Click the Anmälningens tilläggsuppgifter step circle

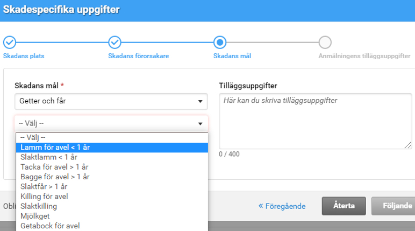(x=325, y=43)
